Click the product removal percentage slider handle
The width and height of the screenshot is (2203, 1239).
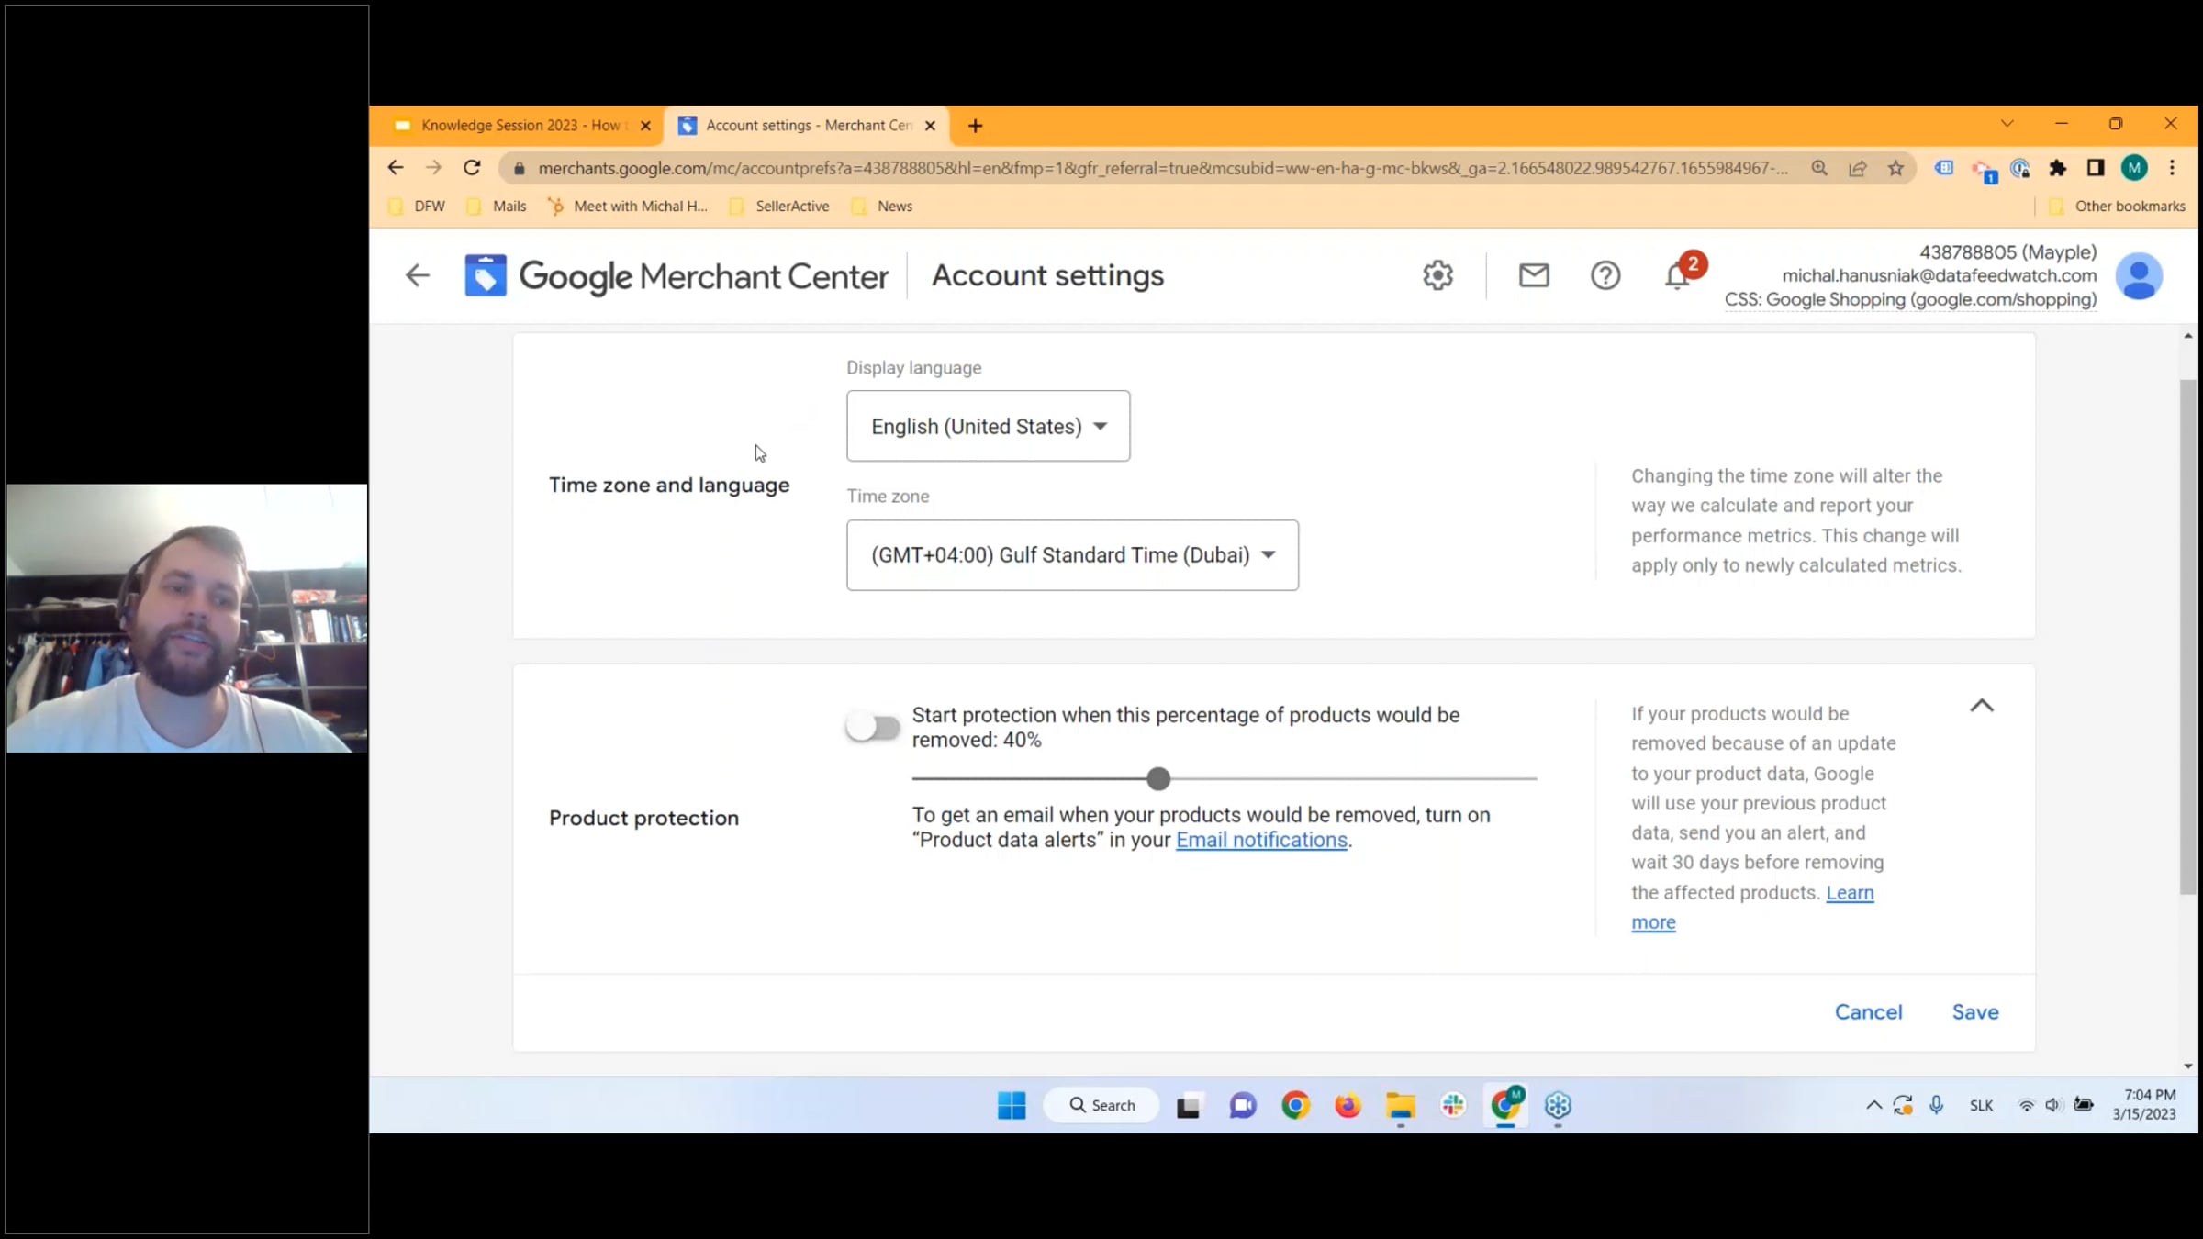pos(1158,778)
